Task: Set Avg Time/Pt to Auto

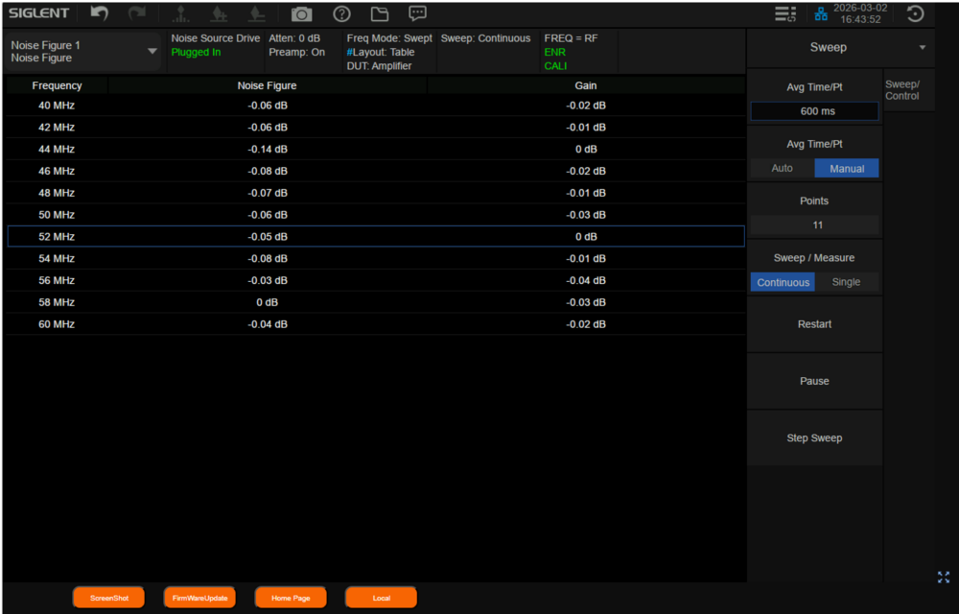Action: (783, 168)
